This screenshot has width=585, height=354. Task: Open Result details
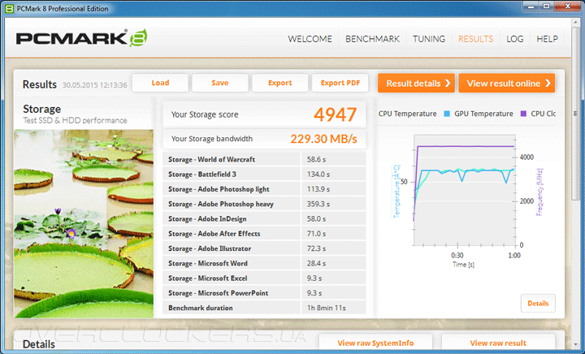pyautogui.click(x=416, y=83)
